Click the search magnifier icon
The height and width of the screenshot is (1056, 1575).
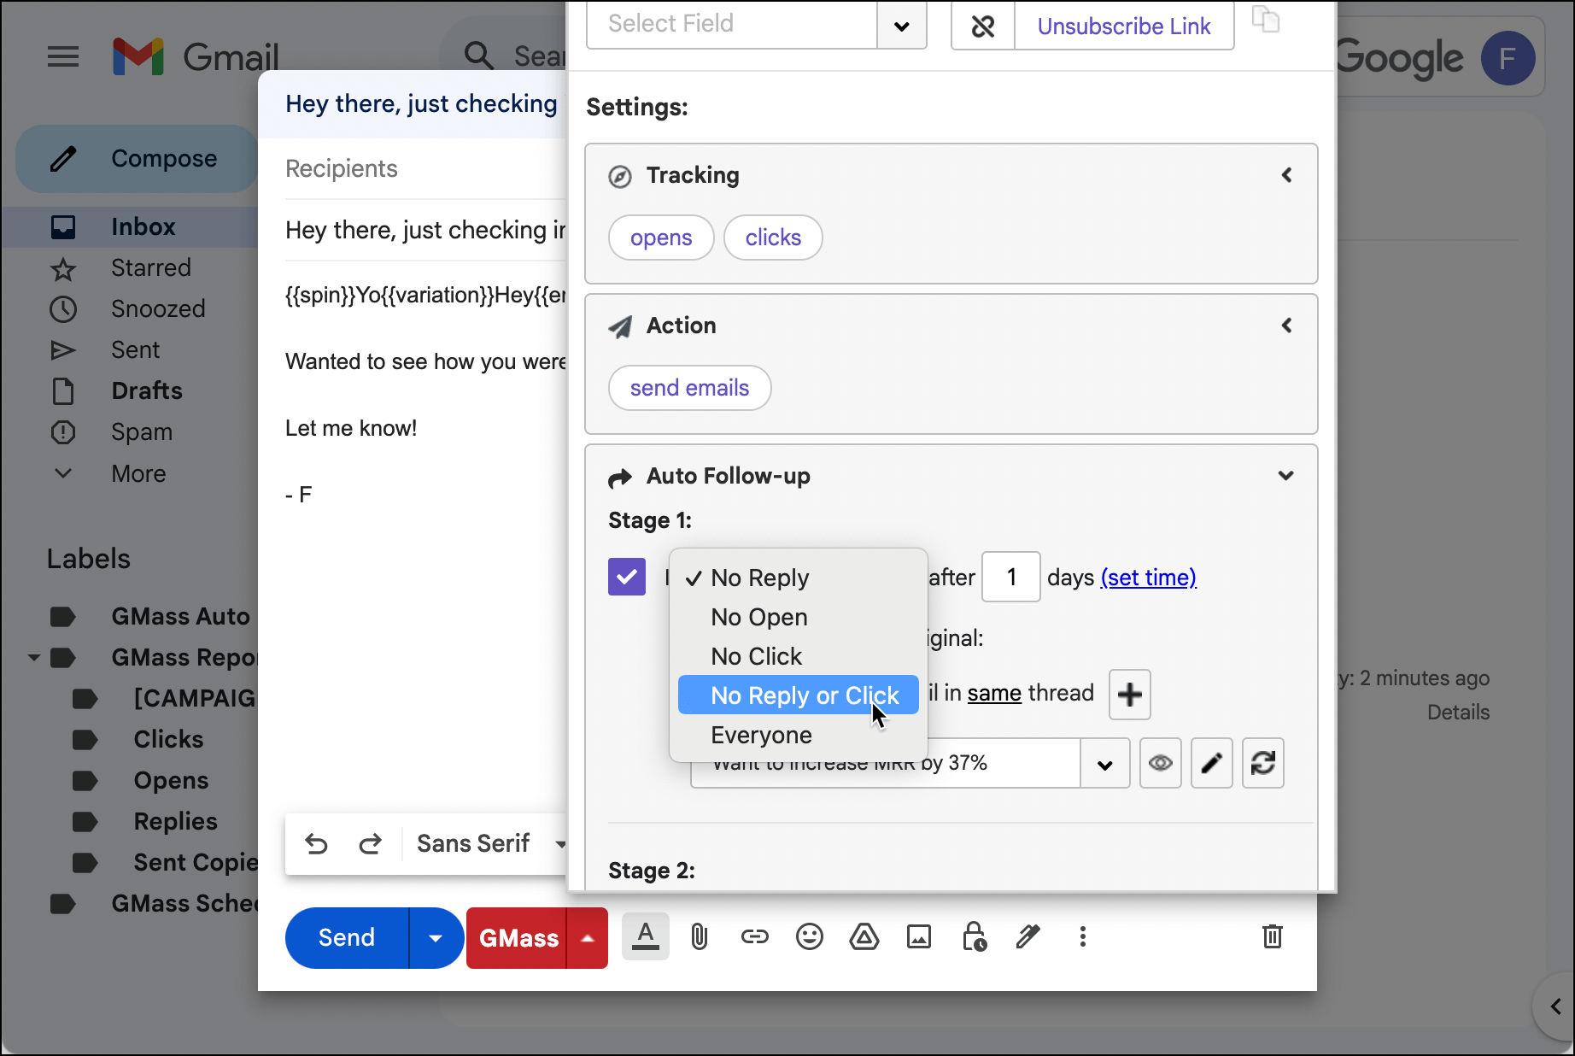pos(479,56)
